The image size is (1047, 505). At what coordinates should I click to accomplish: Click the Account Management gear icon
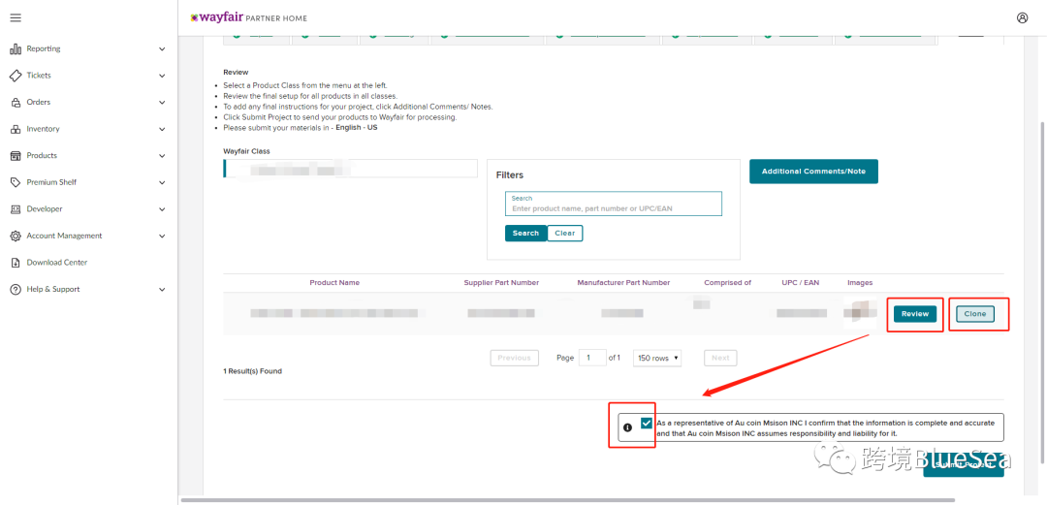[16, 236]
